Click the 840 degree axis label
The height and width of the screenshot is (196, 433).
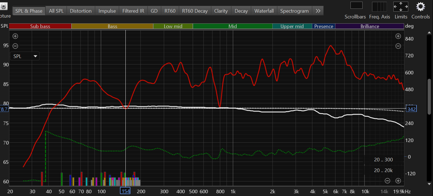pos(409,39)
